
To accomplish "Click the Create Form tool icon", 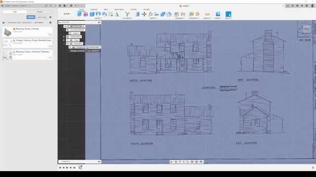I will [x=85, y=14].
